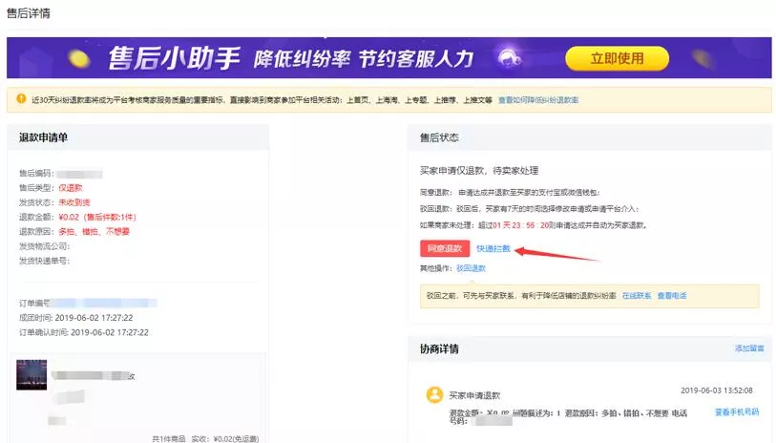Click the 售后状态 panel header
The height and width of the screenshot is (443, 776).
click(439, 137)
